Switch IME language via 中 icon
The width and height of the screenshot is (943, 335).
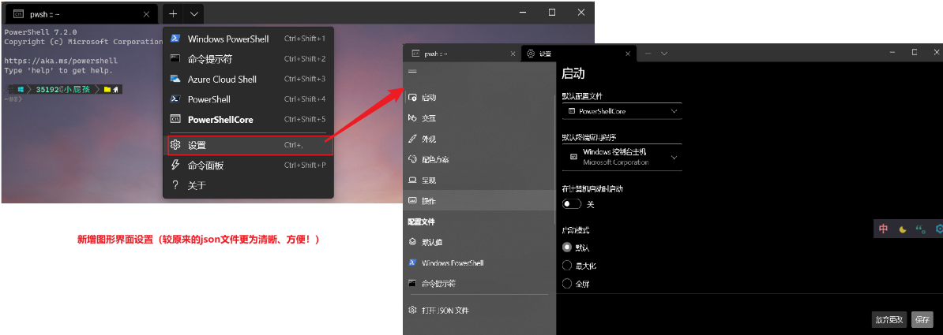tap(884, 229)
